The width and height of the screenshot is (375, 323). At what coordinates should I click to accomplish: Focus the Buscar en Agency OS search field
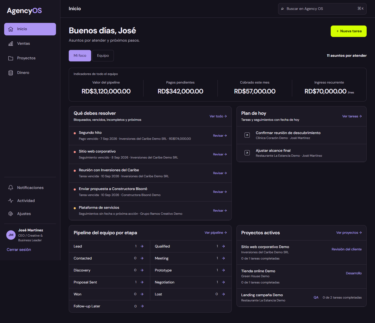322,9
